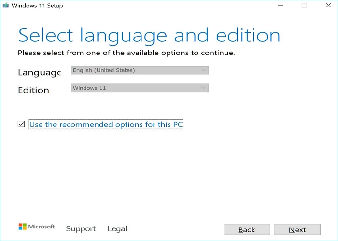The width and height of the screenshot is (338, 241).
Task: Click the Microsoft logo
Action: tap(37, 227)
